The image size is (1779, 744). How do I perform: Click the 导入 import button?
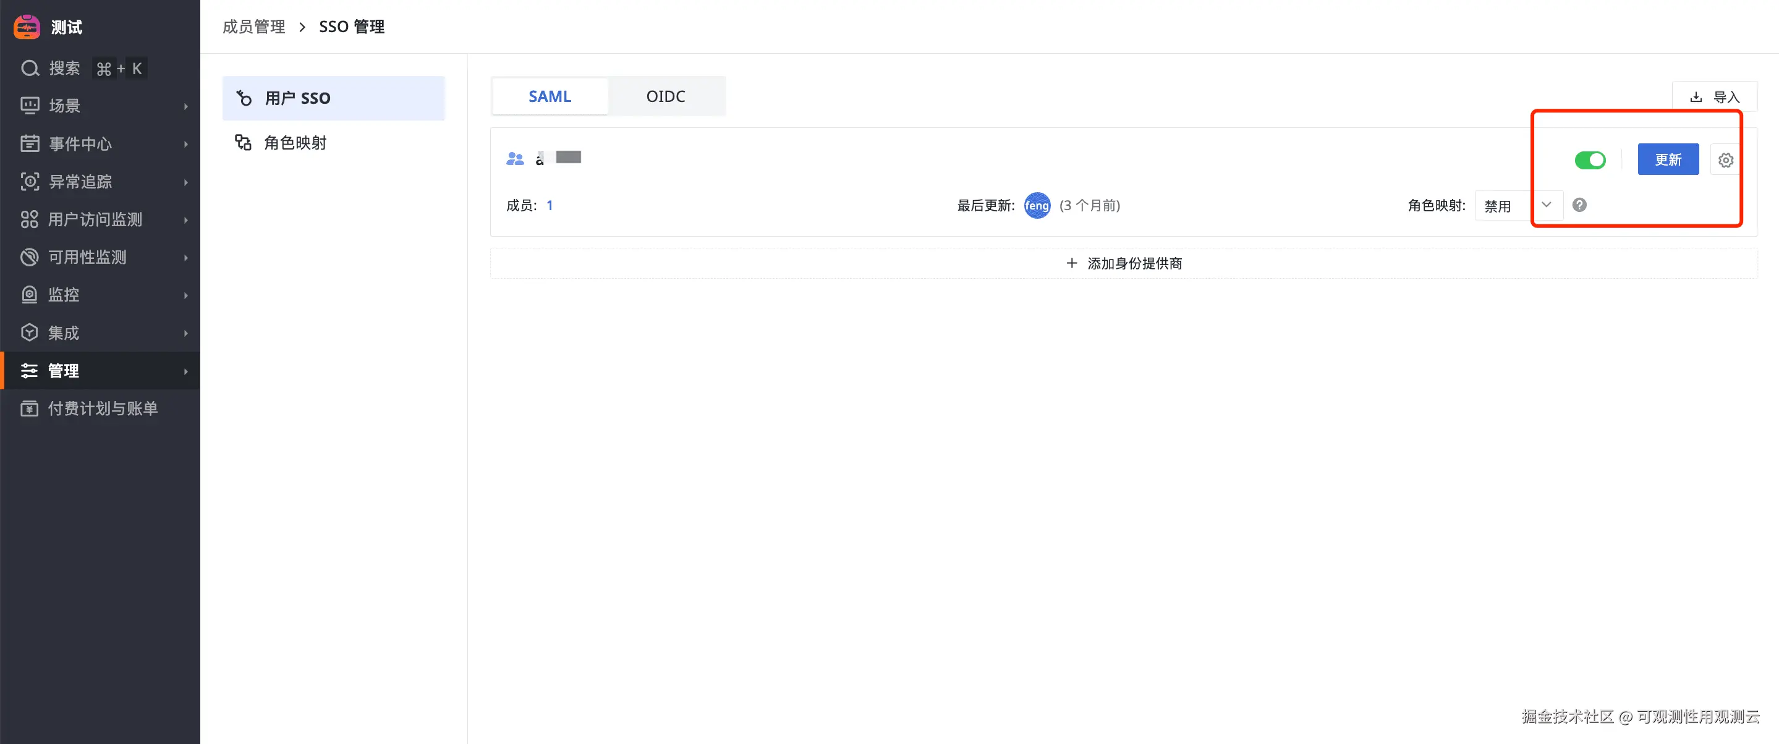1714,97
